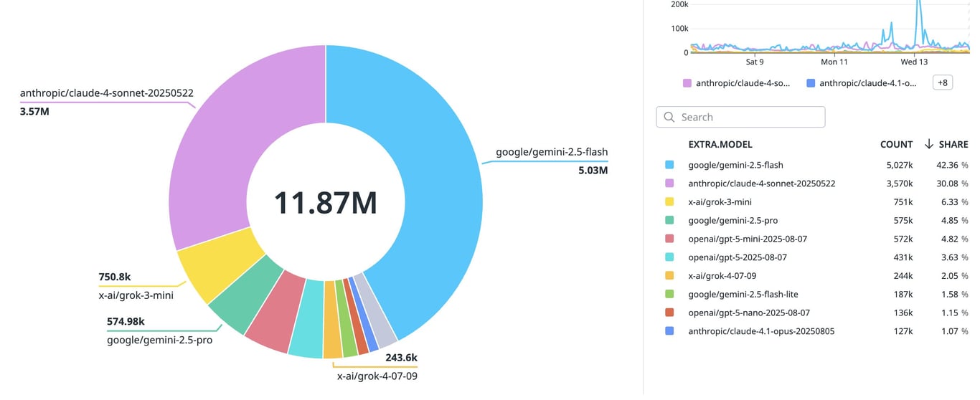Expand the +8 hidden legend items
This screenshot has width=980, height=400.
click(x=943, y=82)
